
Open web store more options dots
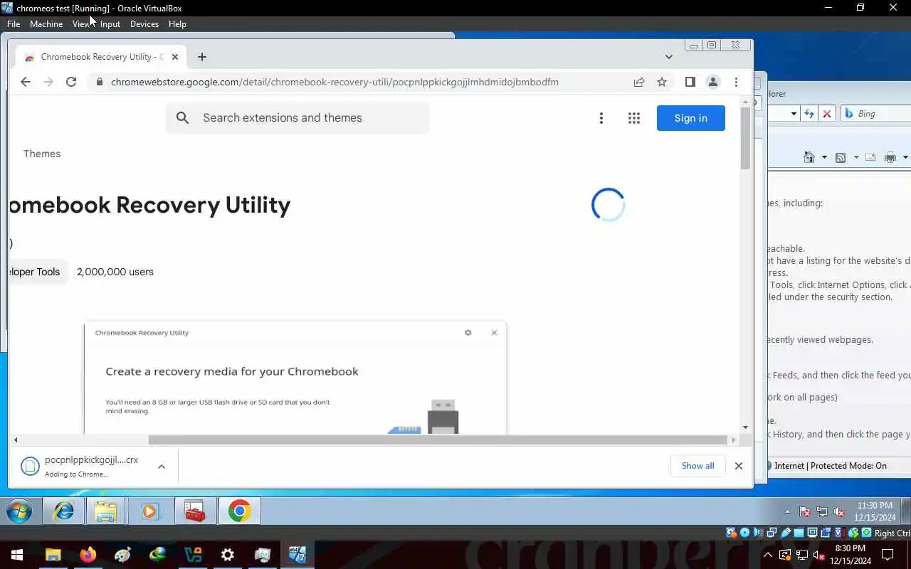[x=601, y=118]
